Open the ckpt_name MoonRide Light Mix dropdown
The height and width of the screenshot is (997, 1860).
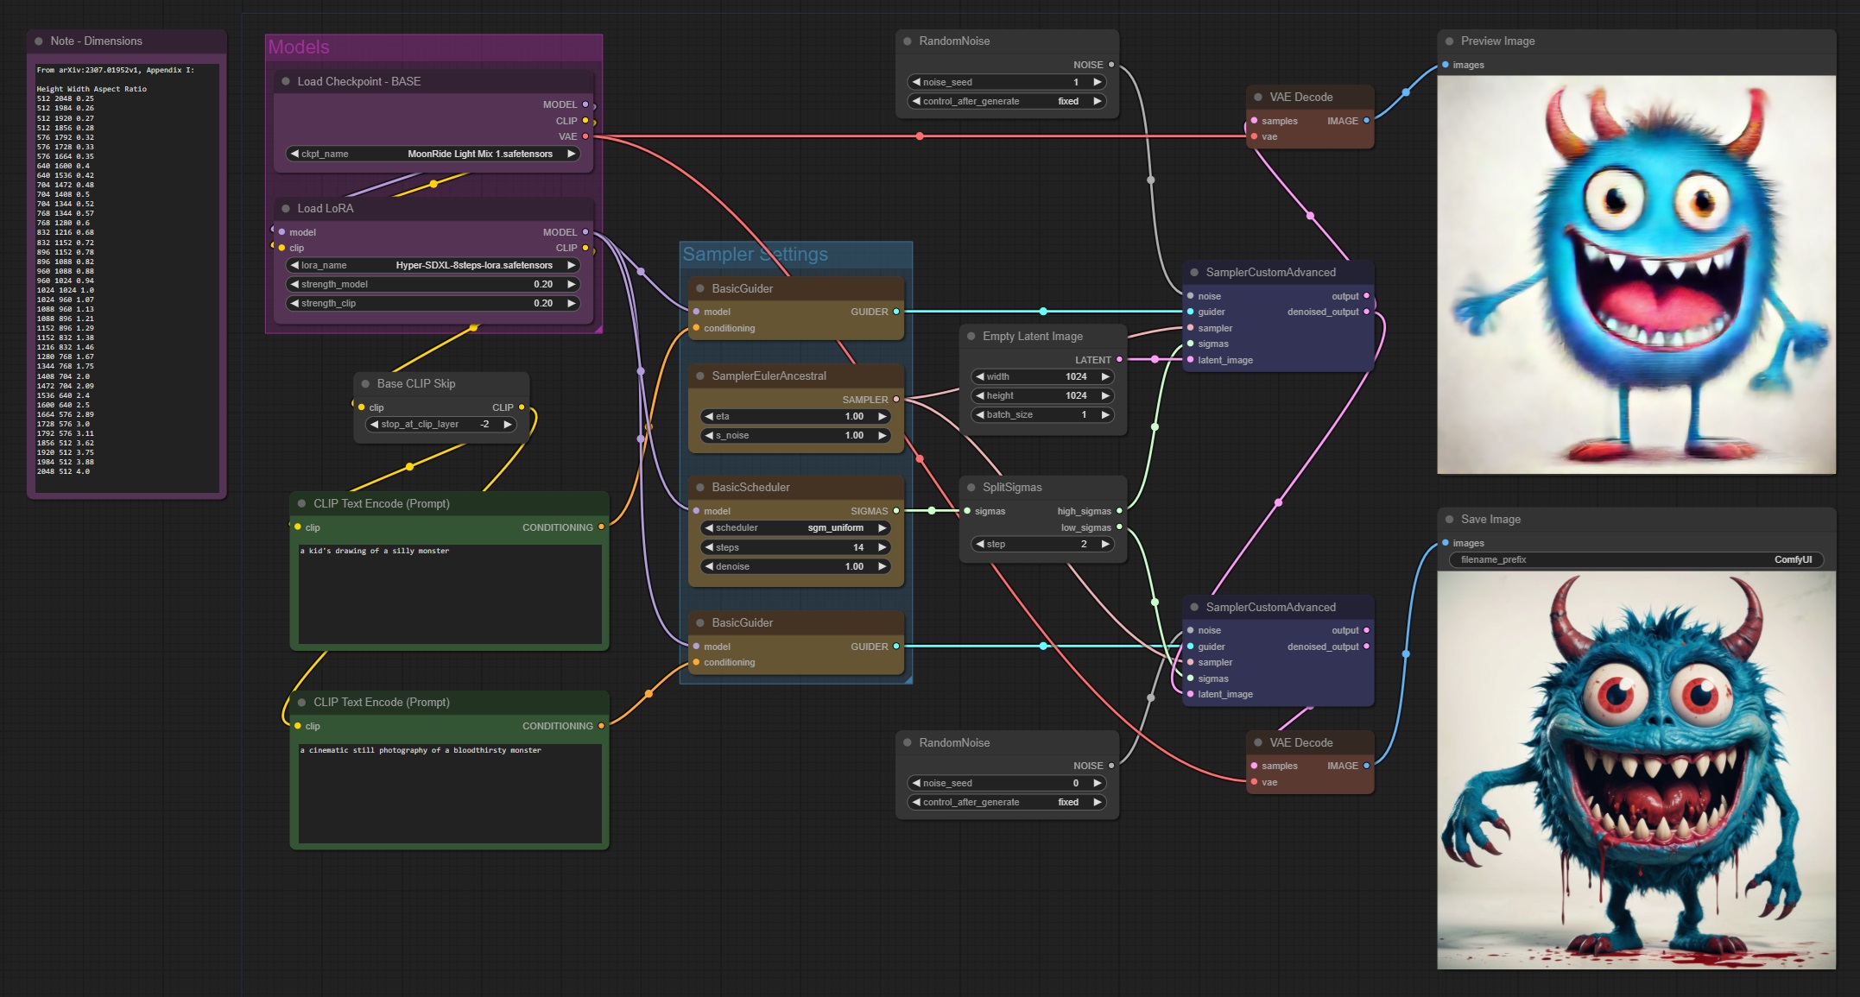click(x=432, y=155)
